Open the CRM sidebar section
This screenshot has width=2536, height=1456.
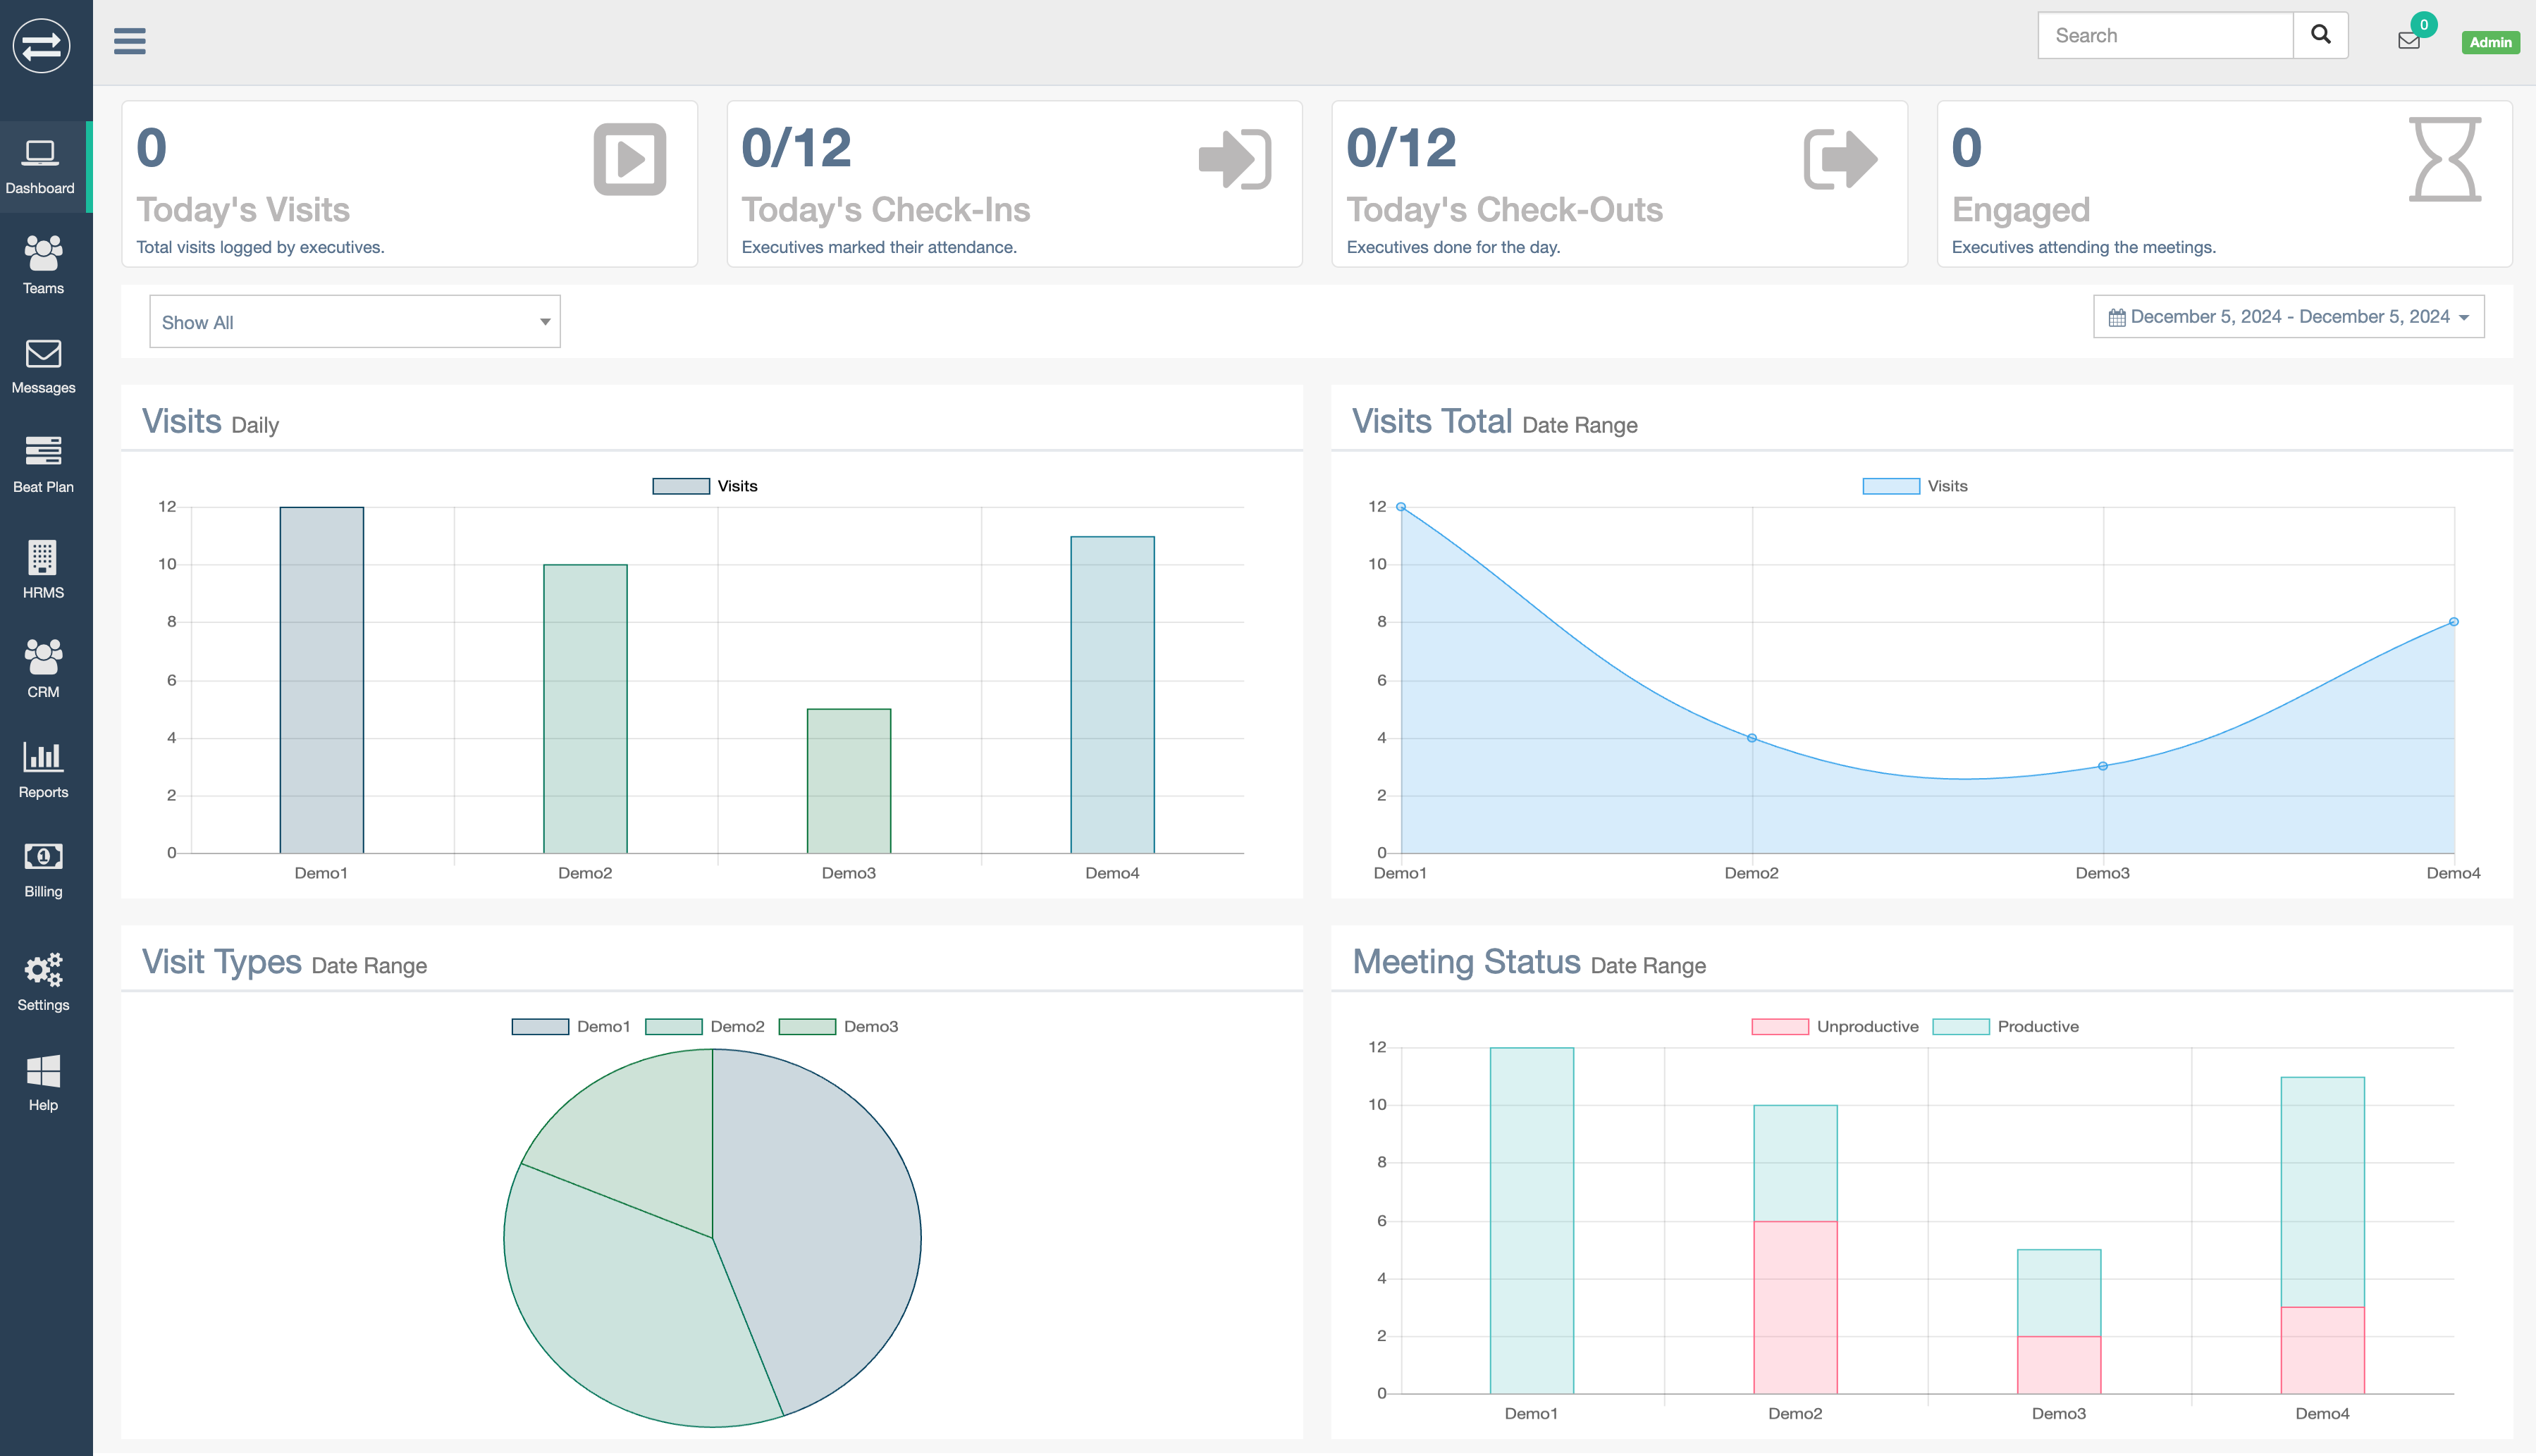pyautogui.click(x=43, y=670)
